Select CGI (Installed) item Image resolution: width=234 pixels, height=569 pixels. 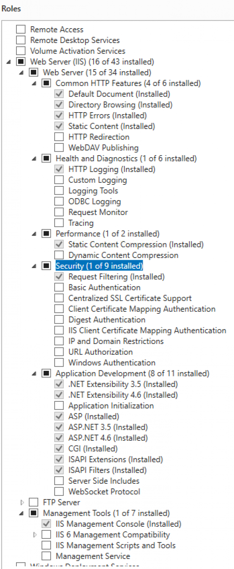(x=93, y=449)
